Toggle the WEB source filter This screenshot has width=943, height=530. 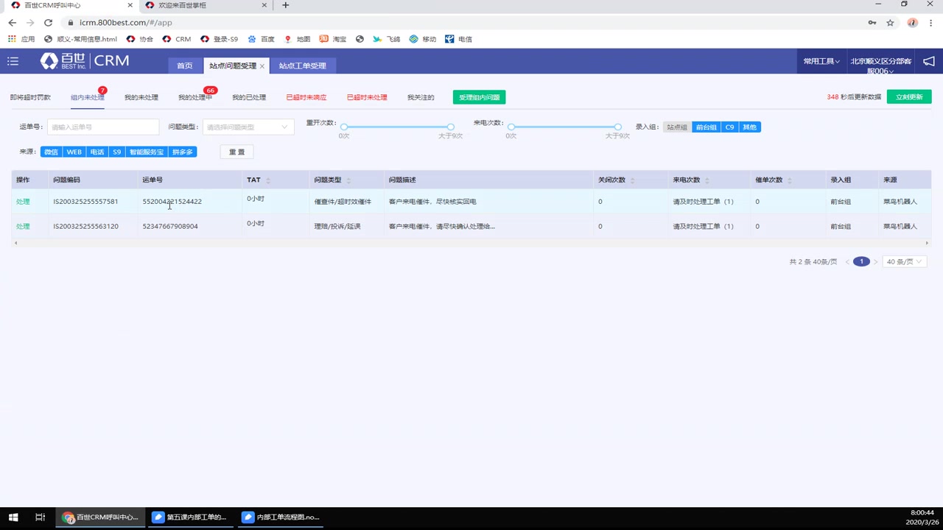point(74,152)
